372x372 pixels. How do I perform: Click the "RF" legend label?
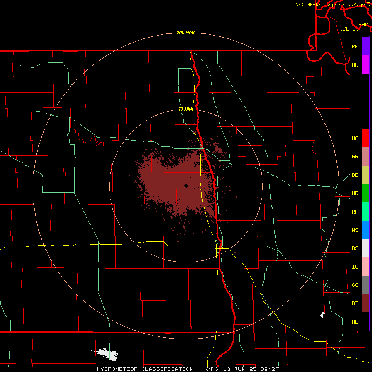[x=355, y=46]
